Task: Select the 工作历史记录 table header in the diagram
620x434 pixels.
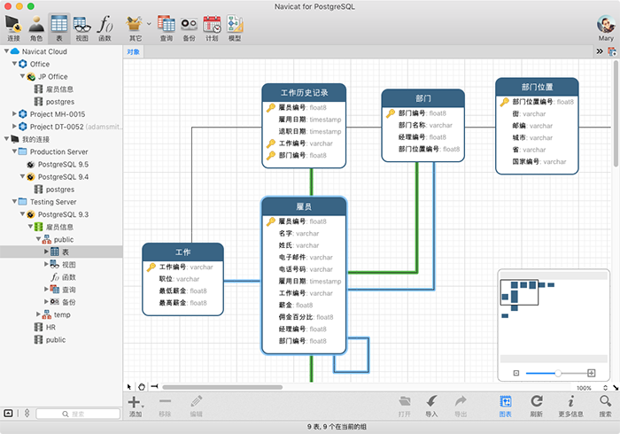Action: coord(304,92)
